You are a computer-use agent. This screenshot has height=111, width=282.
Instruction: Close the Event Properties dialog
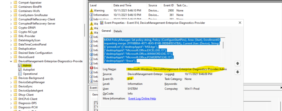point(240,23)
